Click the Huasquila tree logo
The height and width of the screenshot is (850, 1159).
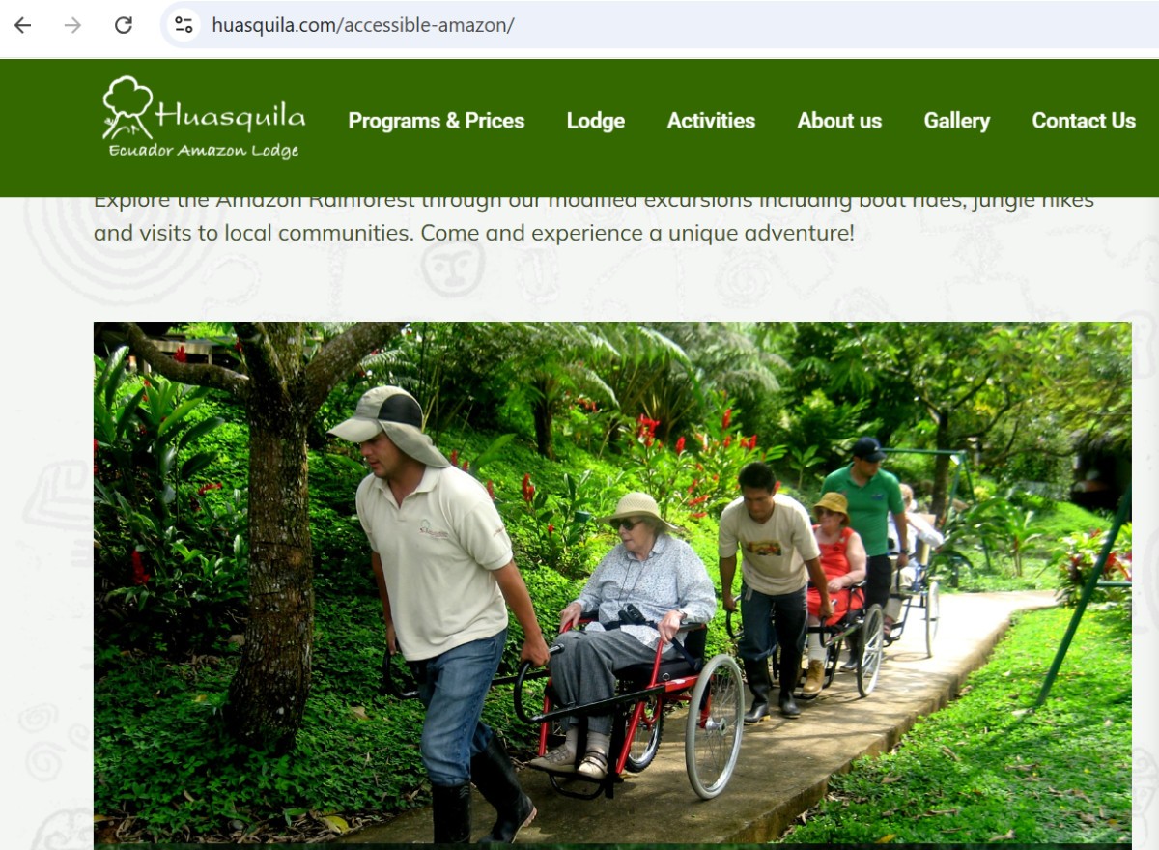(127, 106)
